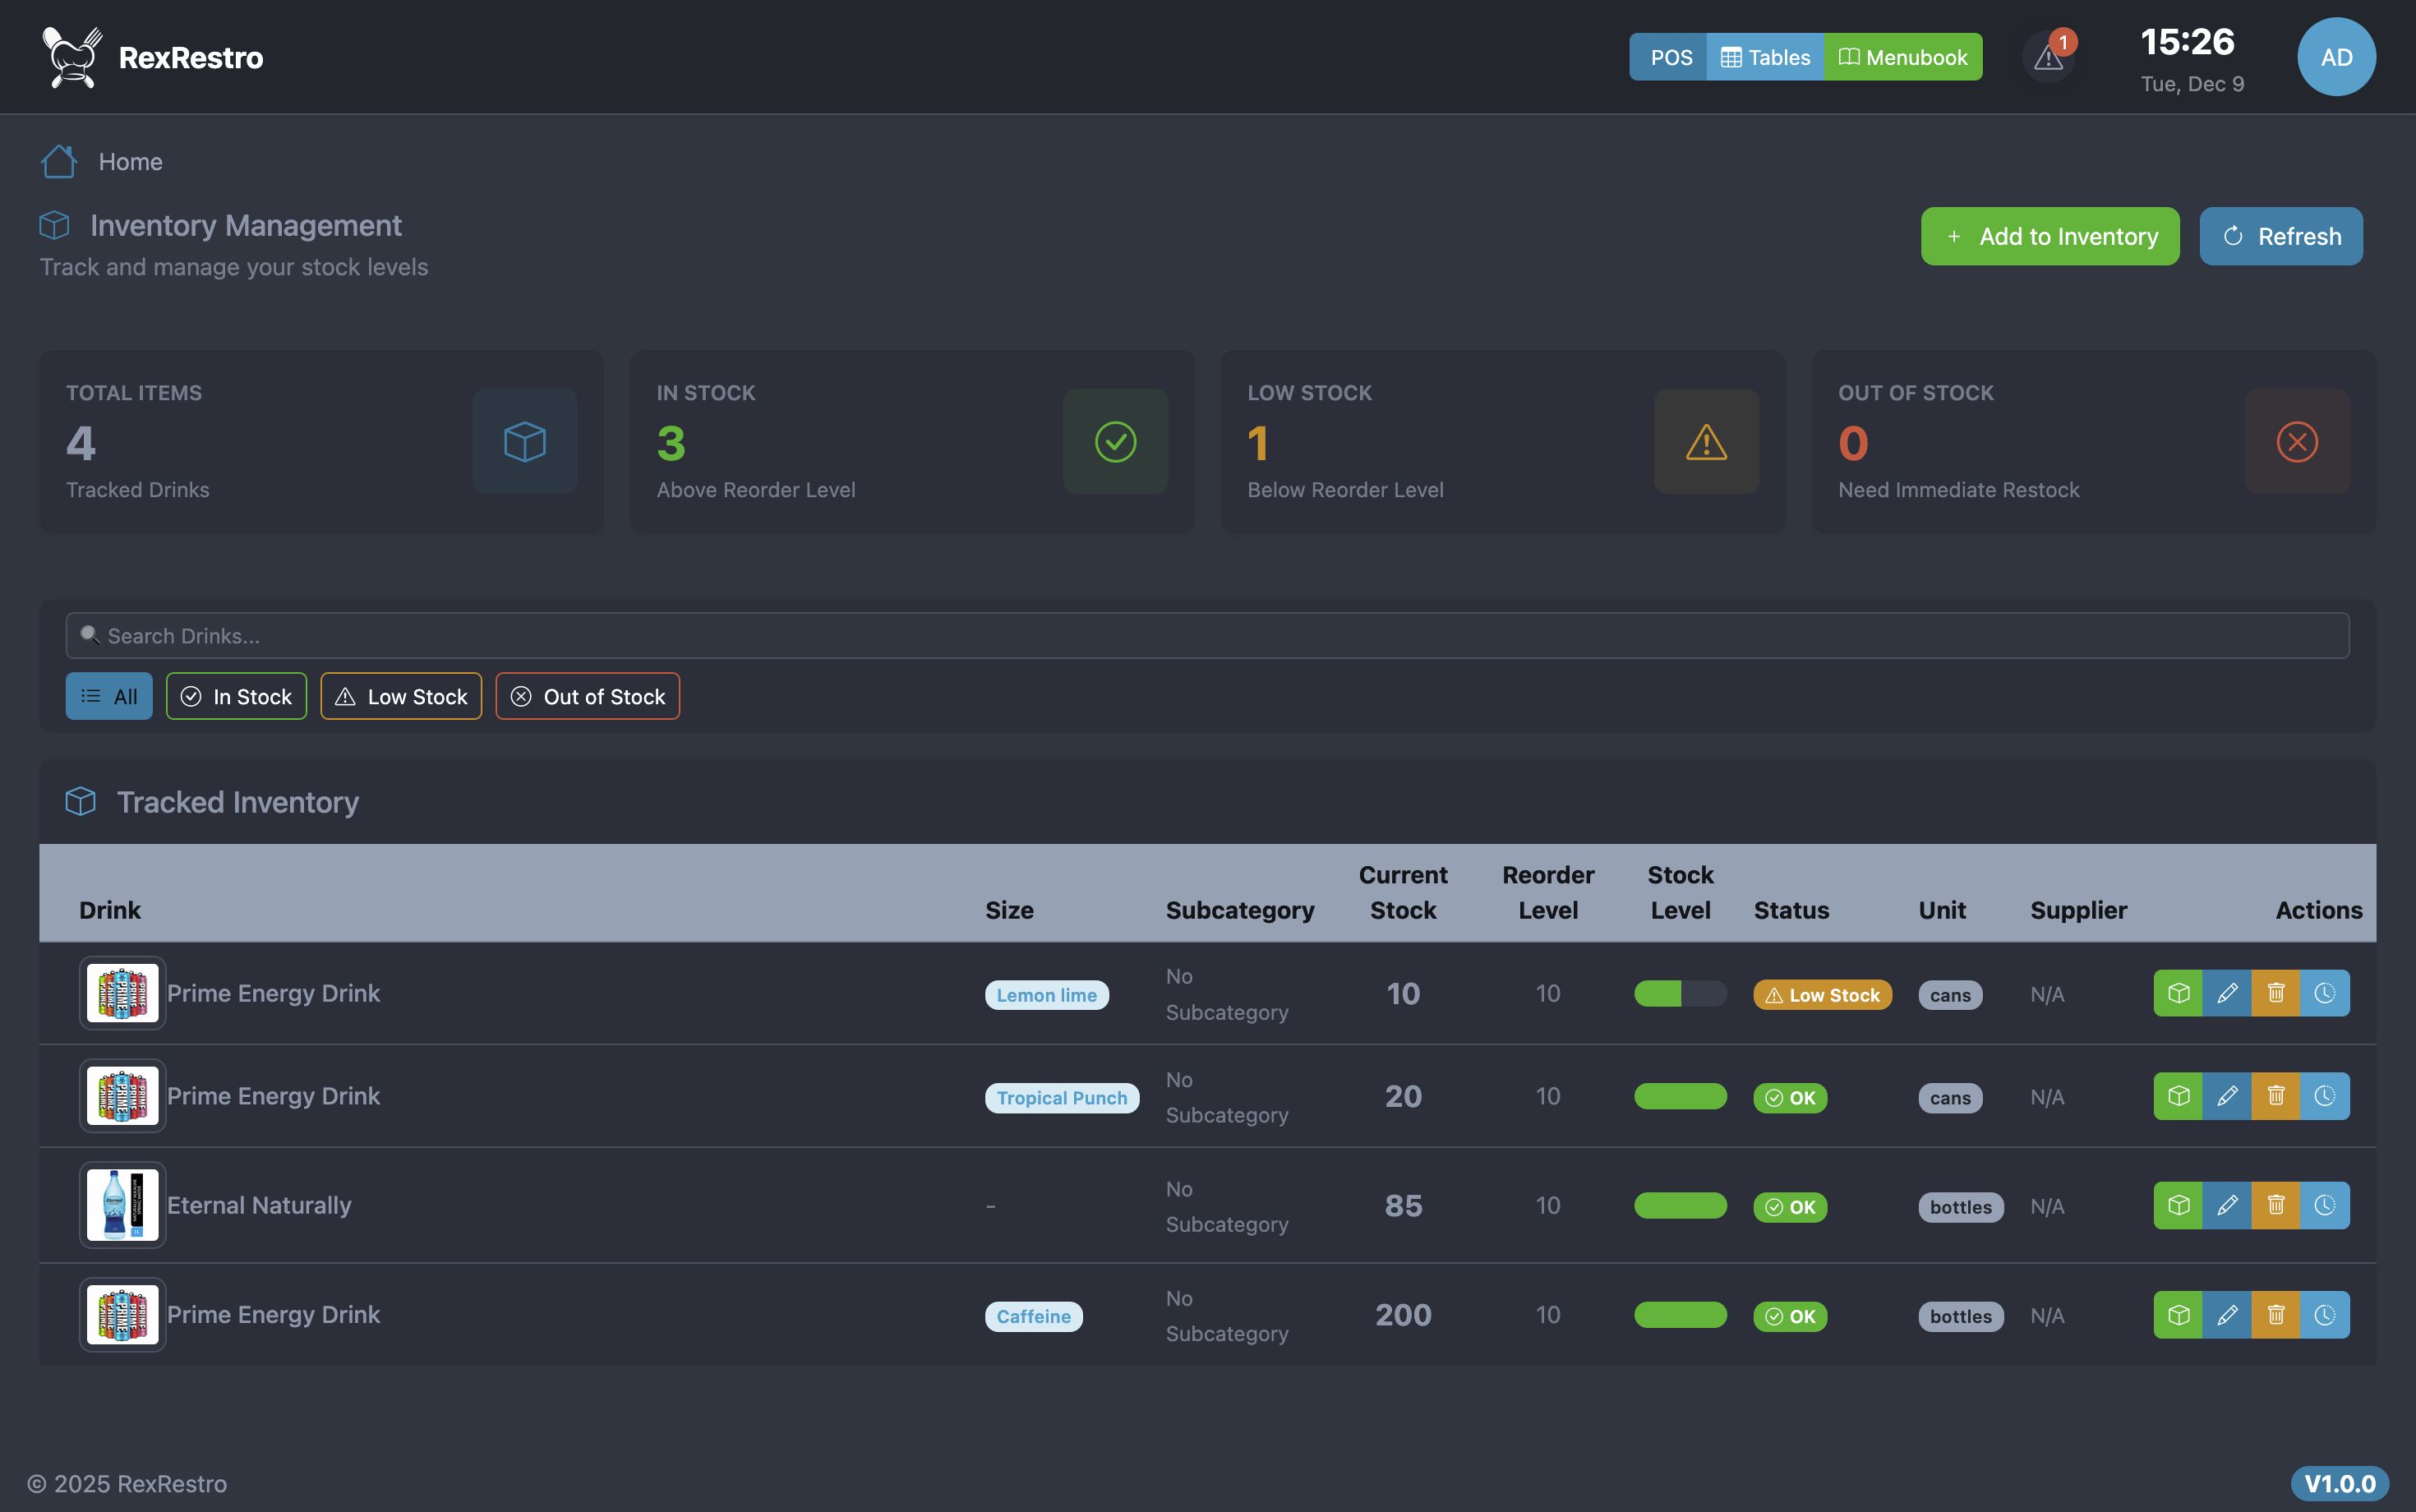
Task: Switch to the Tables view
Action: click(1765, 57)
